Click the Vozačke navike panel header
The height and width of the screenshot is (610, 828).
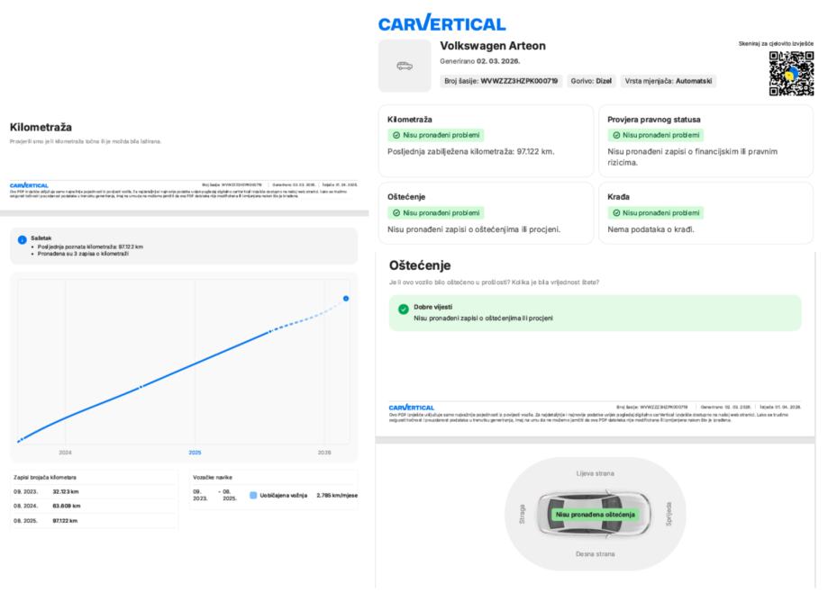213,478
